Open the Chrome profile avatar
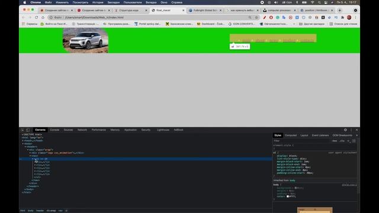The image size is (379, 213). (349, 17)
